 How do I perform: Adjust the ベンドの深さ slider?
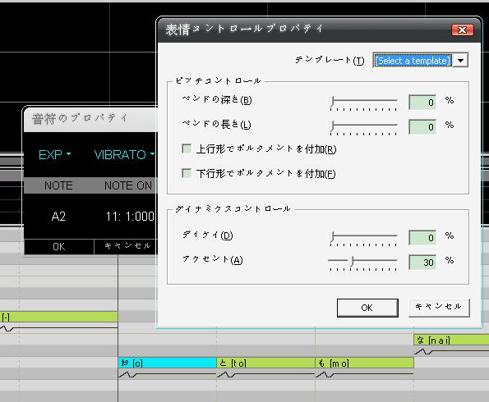[x=363, y=102]
